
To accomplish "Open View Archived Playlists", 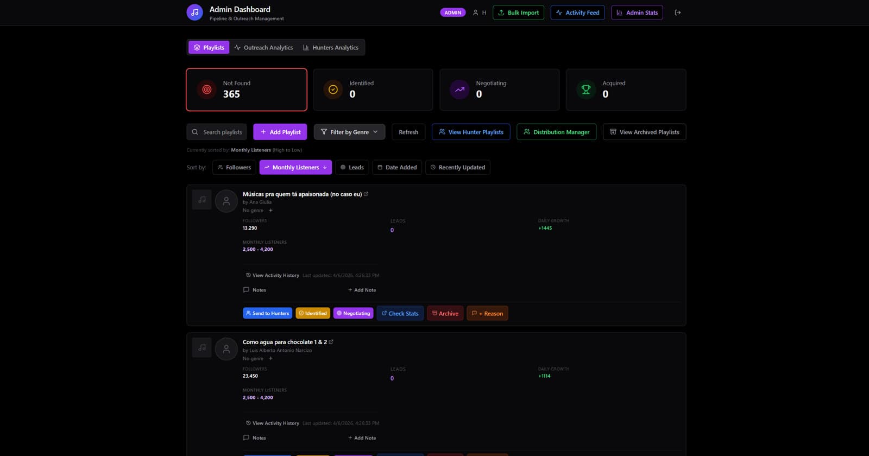I will [644, 132].
